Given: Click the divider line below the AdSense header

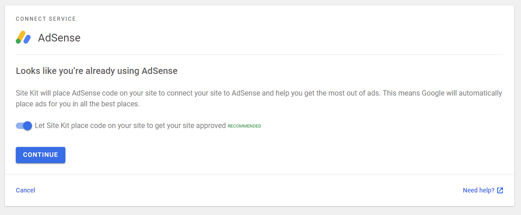Looking at the screenshot, I should pyautogui.click(x=259, y=55).
